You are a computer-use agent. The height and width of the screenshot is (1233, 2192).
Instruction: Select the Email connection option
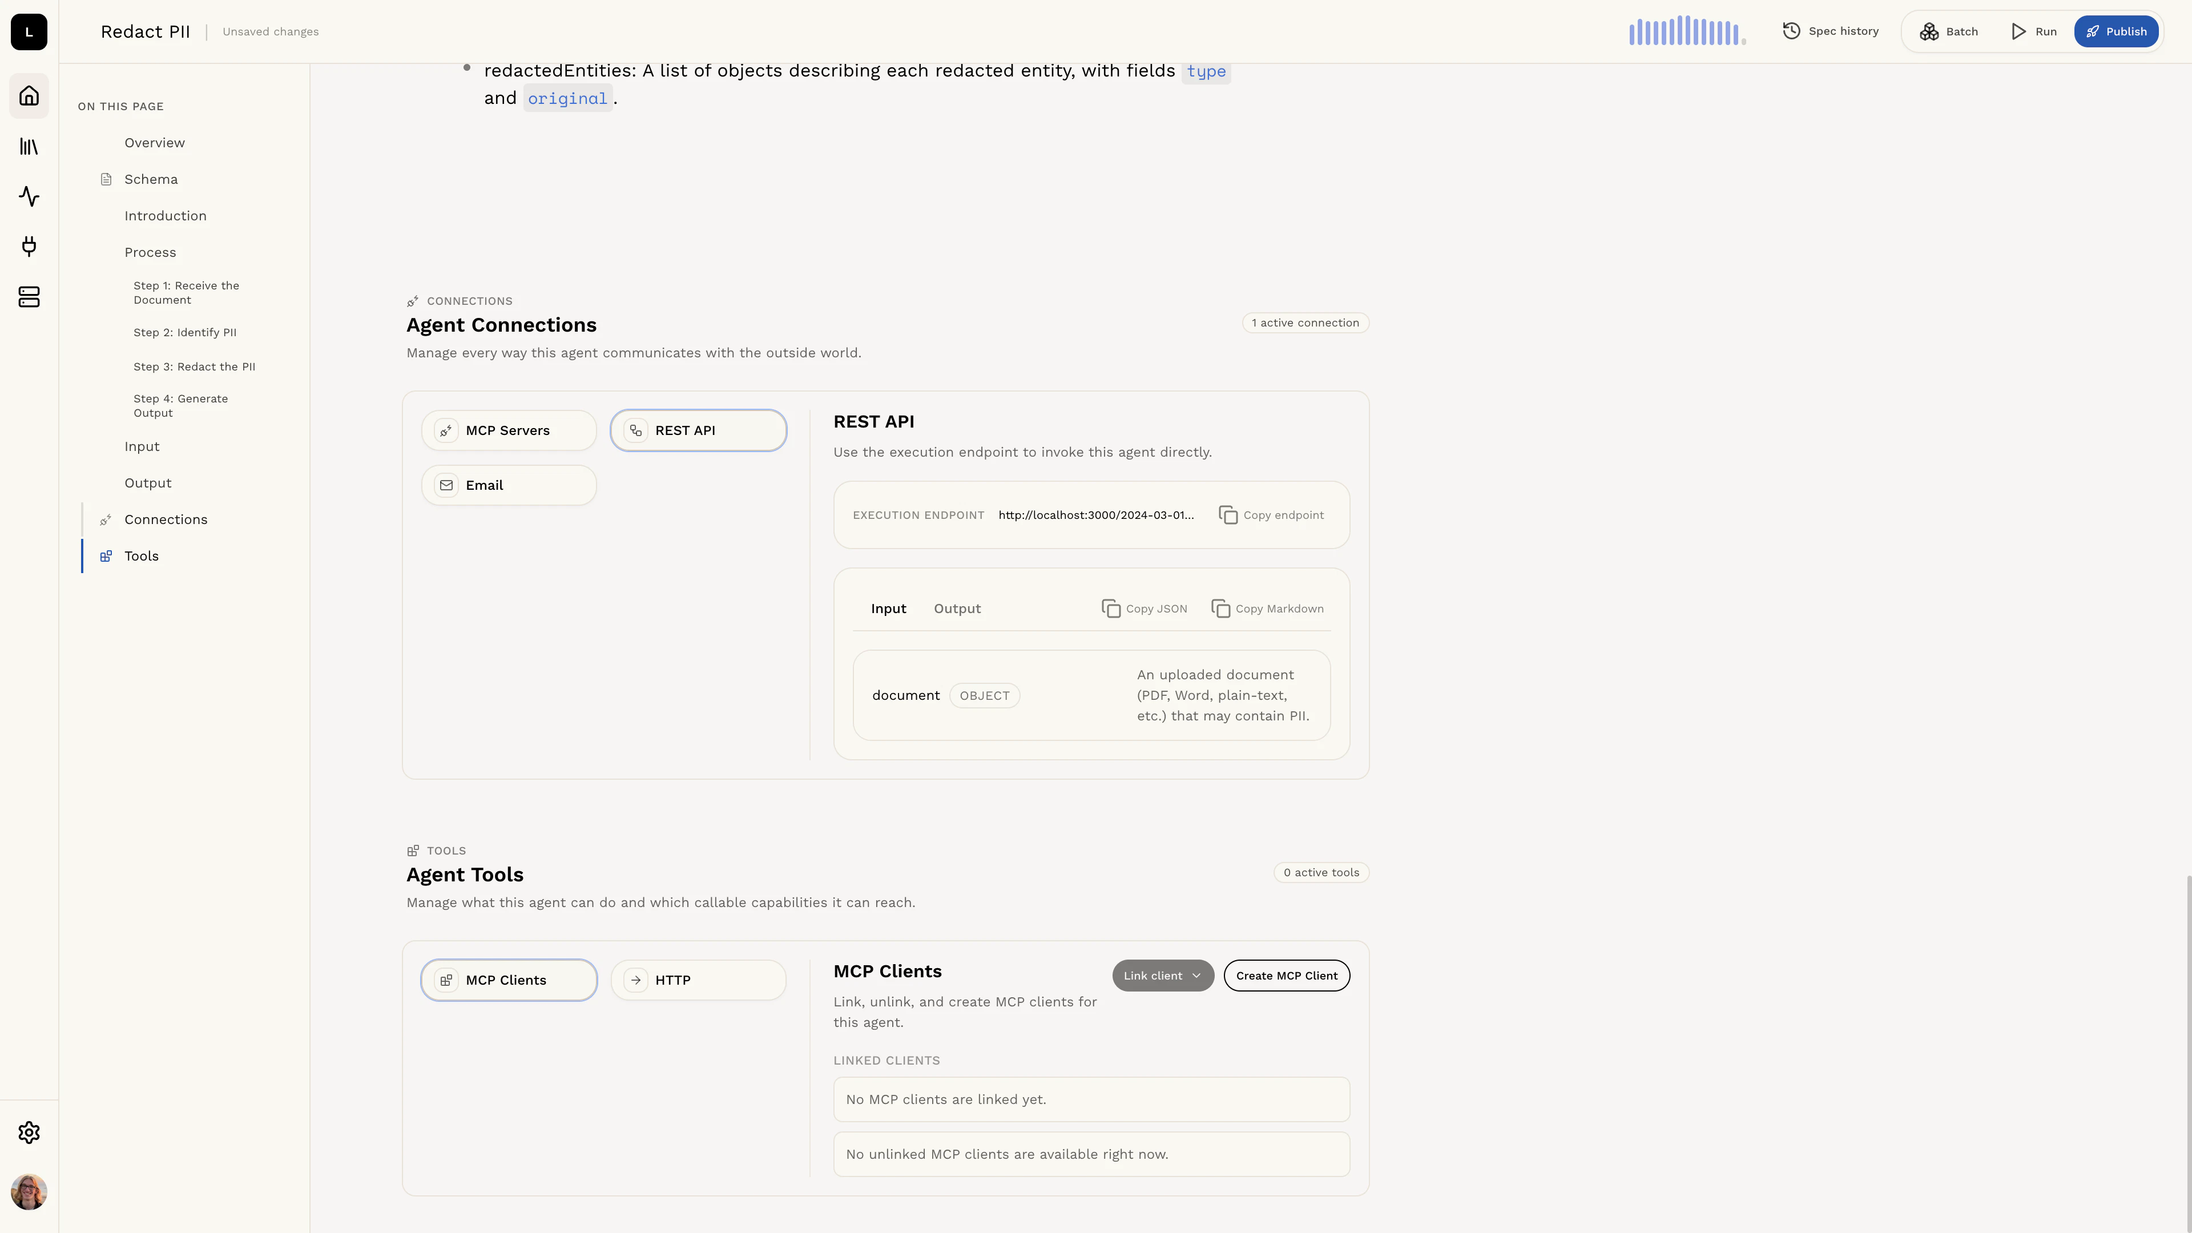coord(509,485)
